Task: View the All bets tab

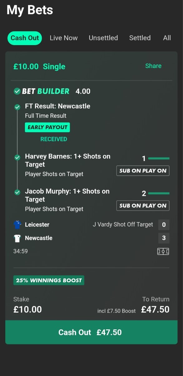Action: 167,38
